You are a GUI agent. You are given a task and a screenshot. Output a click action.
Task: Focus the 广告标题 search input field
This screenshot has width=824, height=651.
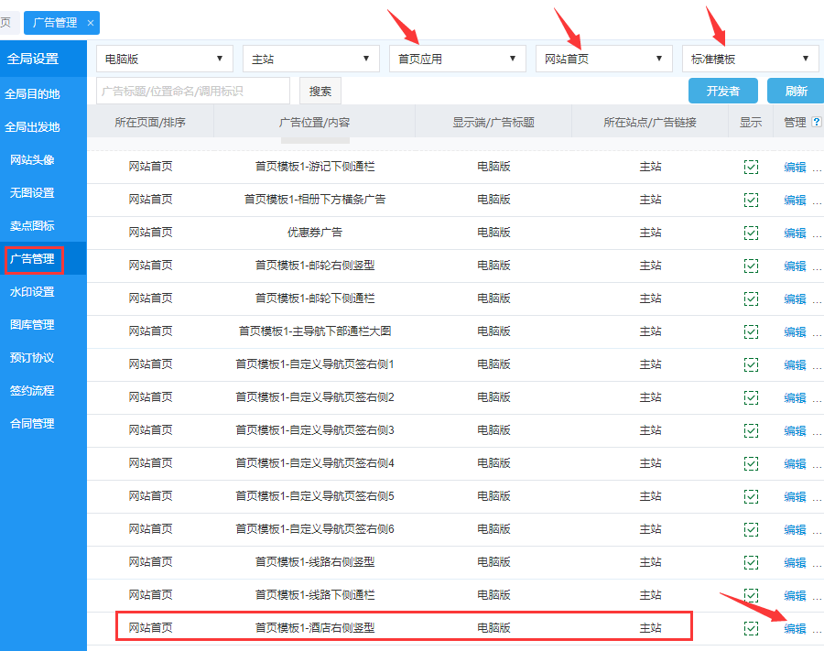pos(193,92)
